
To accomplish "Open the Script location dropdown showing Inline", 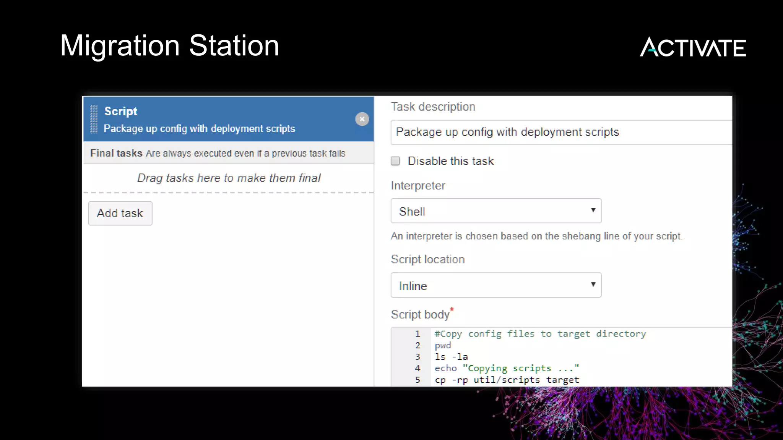I will pyautogui.click(x=496, y=285).
